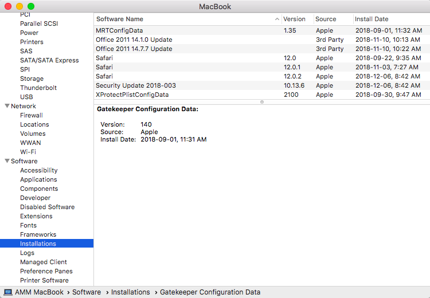The image size is (430, 298).
Task: Click the 2018-11-10, 10:22 AM date cell
Action: click(388, 49)
